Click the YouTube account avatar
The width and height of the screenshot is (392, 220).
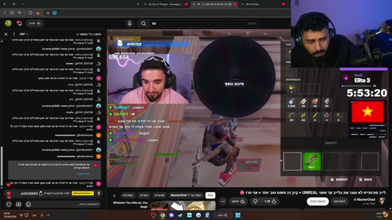click(x=8, y=23)
